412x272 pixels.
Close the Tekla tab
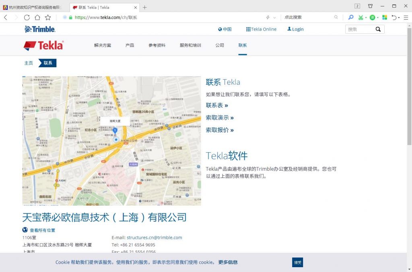tap(136, 8)
